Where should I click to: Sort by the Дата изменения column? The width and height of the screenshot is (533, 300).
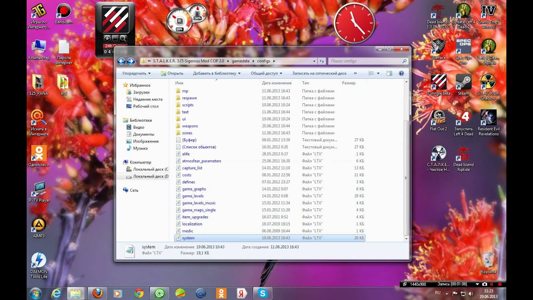280,83
